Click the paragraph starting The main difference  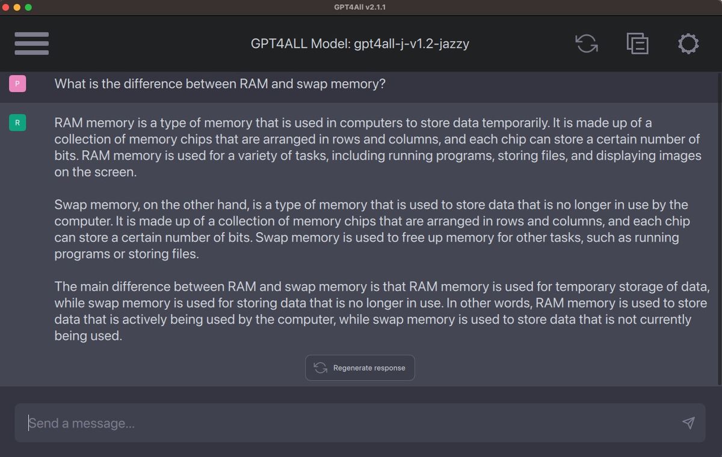pos(381,311)
